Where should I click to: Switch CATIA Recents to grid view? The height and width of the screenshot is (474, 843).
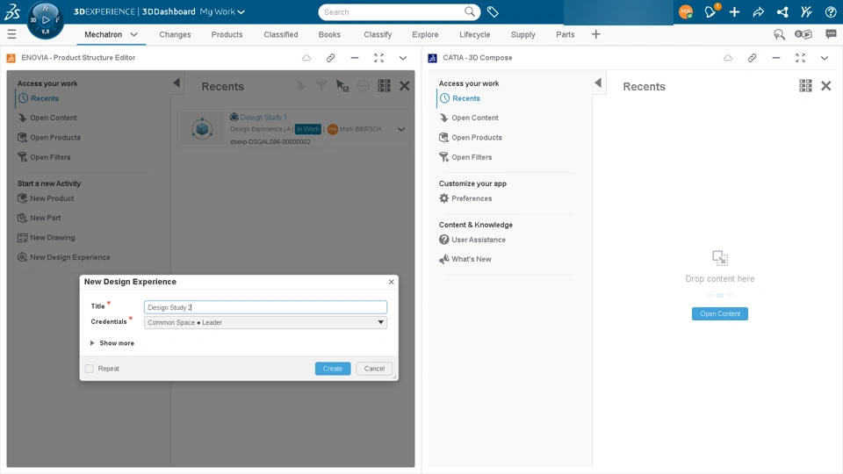tap(805, 86)
